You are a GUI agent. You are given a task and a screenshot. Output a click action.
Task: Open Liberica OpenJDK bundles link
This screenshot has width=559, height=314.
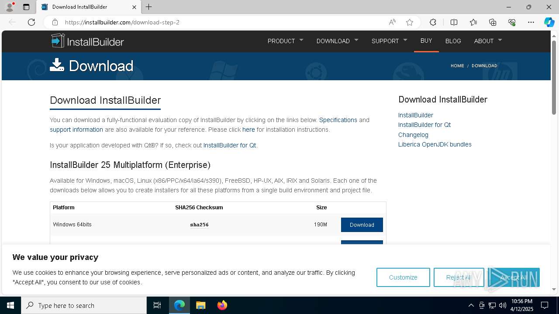(435, 144)
